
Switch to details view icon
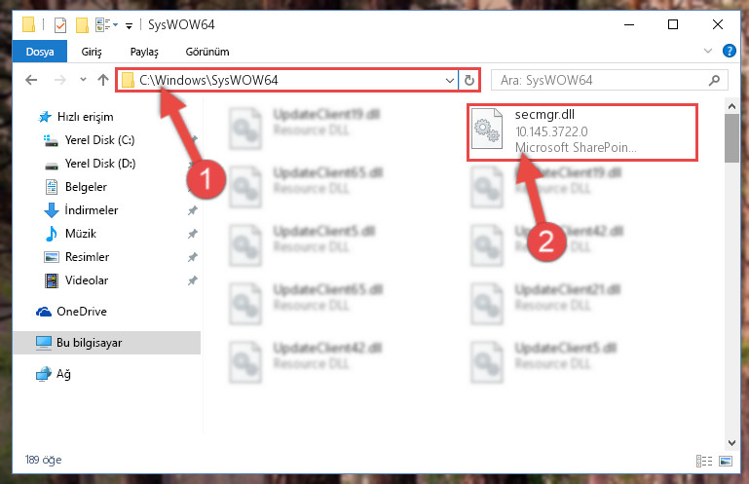click(704, 461)
